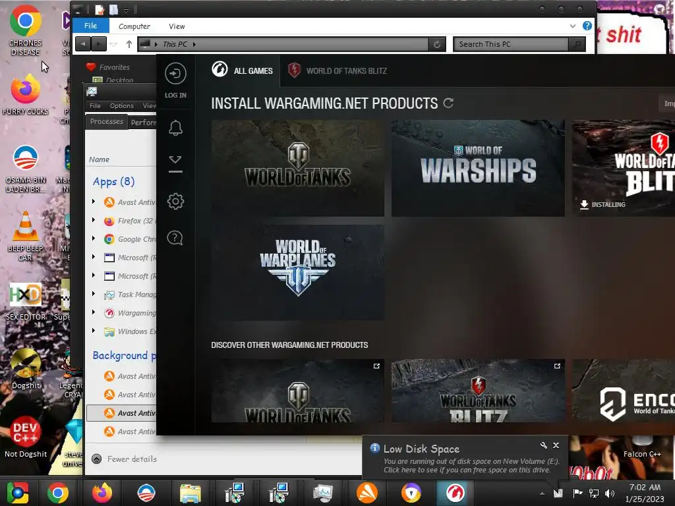Image resolution: width=675 pixels, height=506 pixels.
Task: Expand the Task Manager process row
Action: [94, 294]
